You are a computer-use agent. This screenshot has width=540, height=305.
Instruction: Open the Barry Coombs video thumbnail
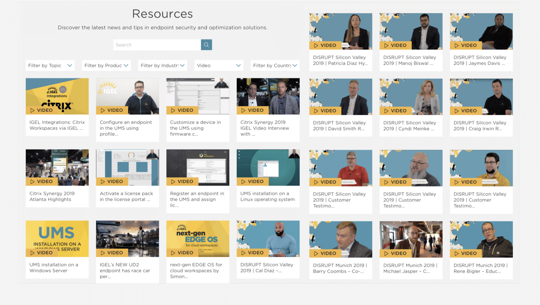click(341, 239)
